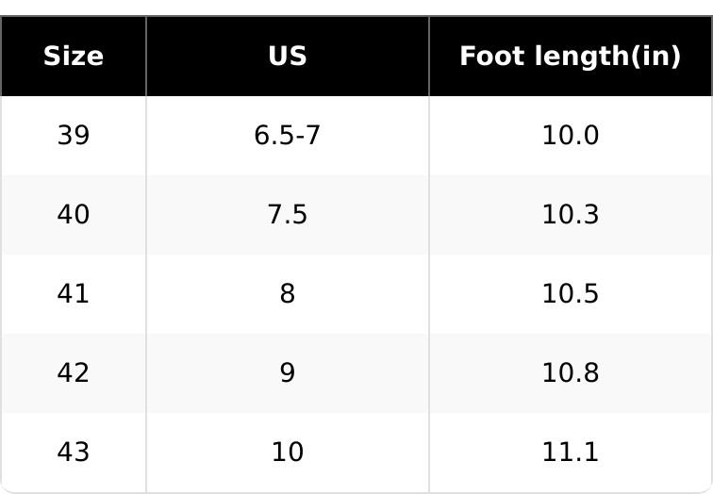
Task: Click the Size column header
Action: (74, 57)
